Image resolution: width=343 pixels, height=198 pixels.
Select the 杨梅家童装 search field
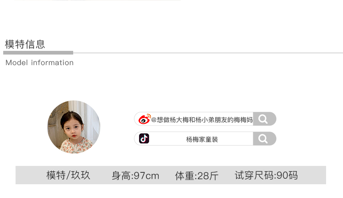205,138
